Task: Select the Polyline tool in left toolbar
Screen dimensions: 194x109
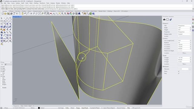Action: tap(7, 18)
